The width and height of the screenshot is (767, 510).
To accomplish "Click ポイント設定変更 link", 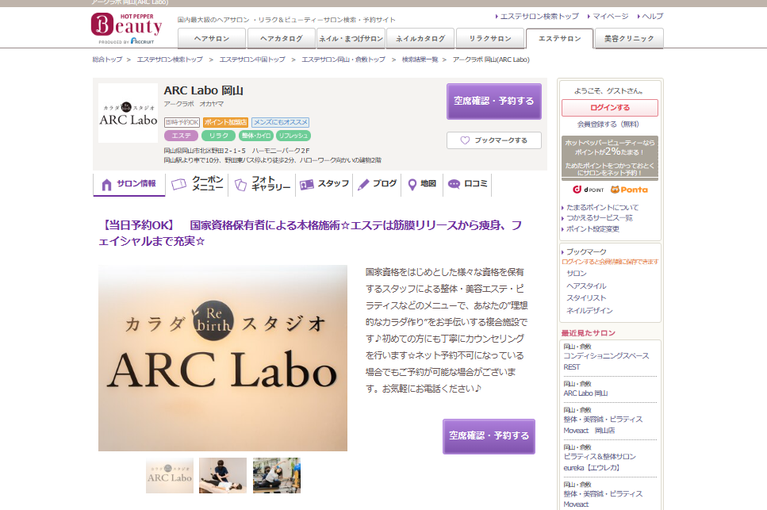I will [593, 229].
